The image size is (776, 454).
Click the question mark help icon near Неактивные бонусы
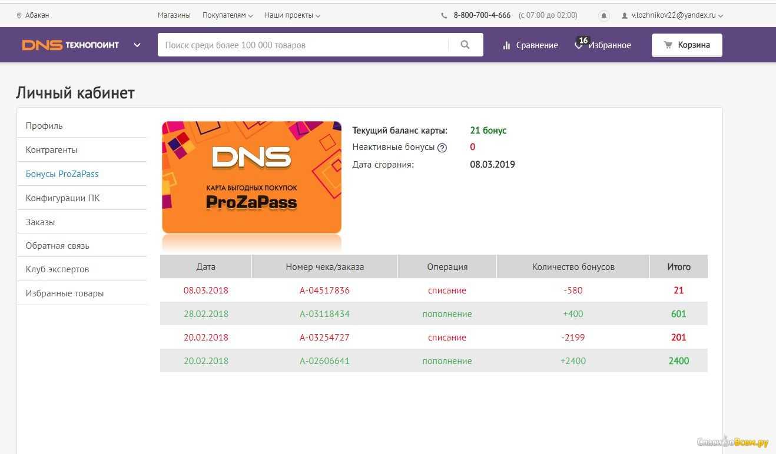click(442, 148)
